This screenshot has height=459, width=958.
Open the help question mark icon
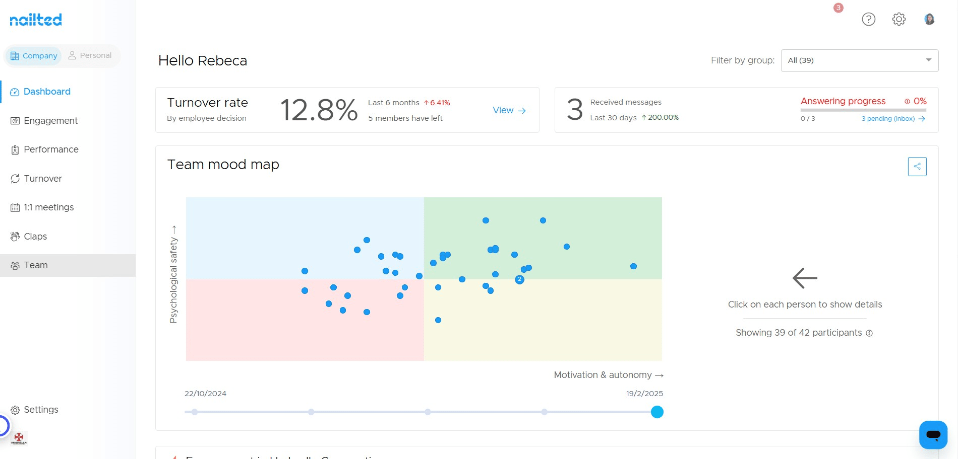pyautogui.click(x=868, y=19)
